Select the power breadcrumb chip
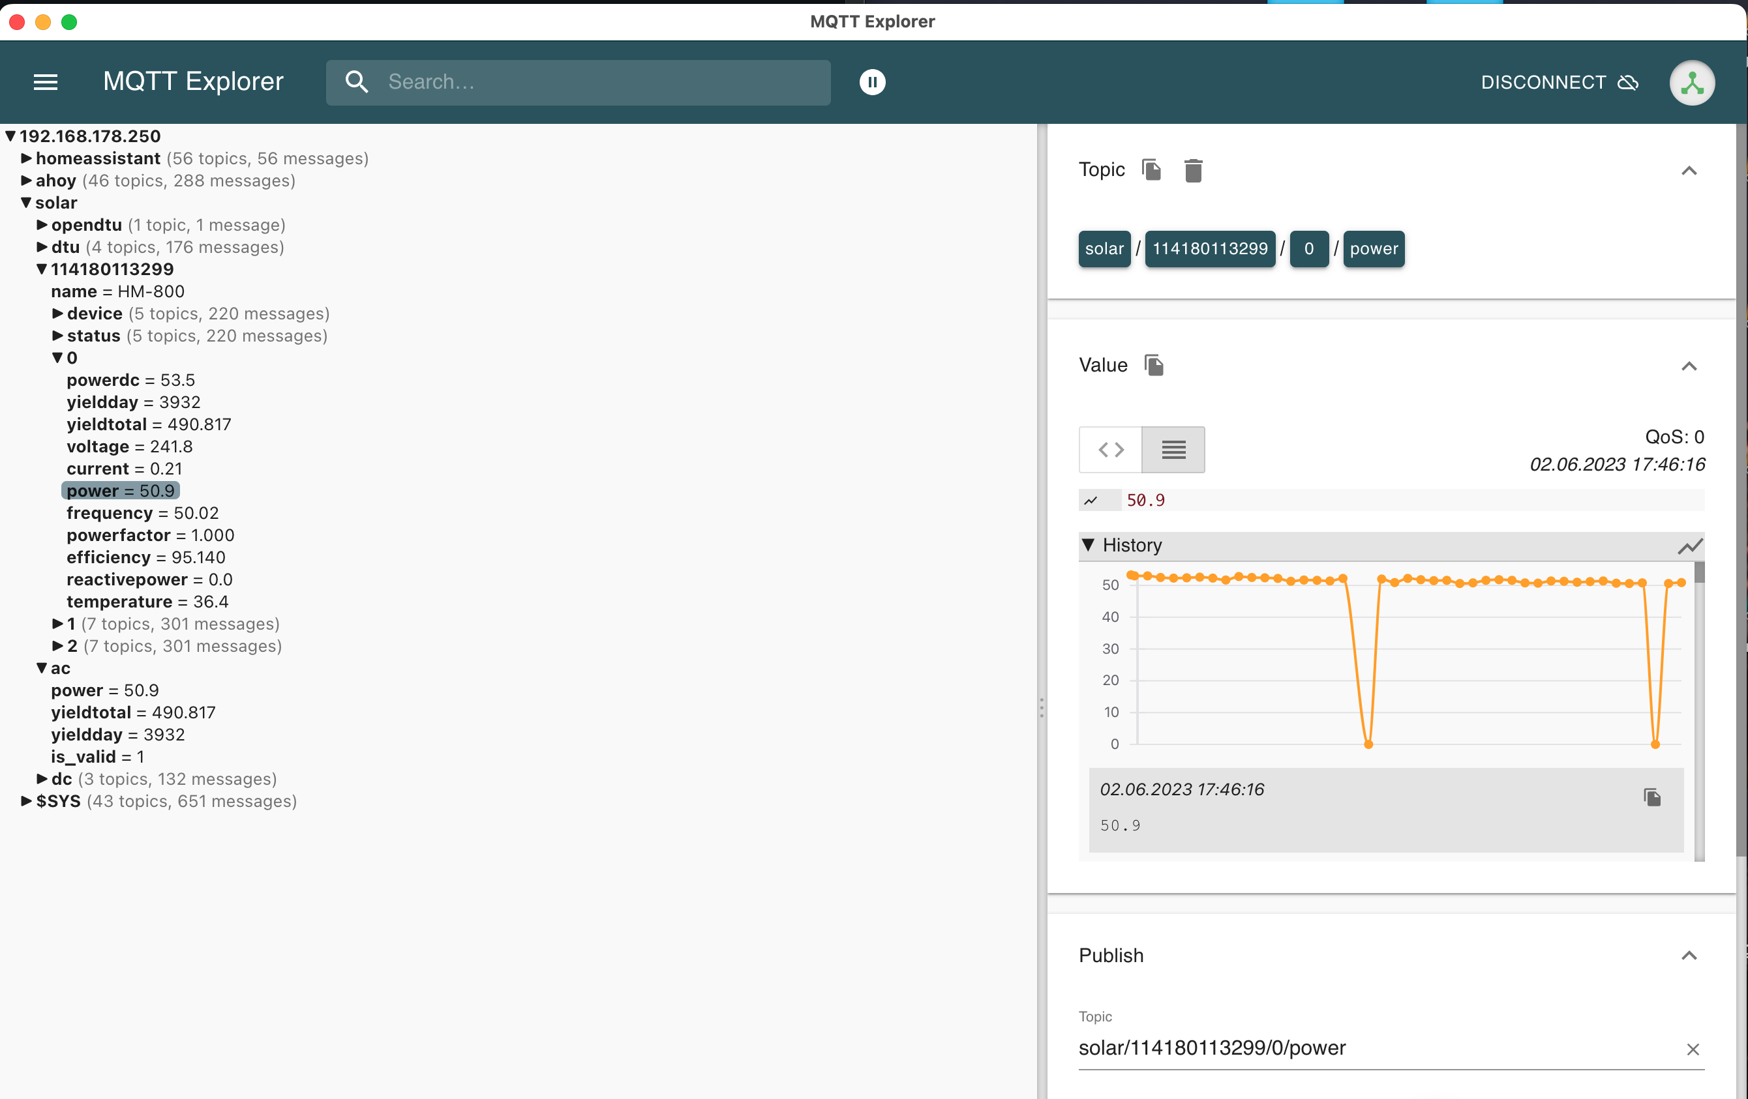The height and width of the screenshot is (1099, 1748). click(x=1373, y=249)
